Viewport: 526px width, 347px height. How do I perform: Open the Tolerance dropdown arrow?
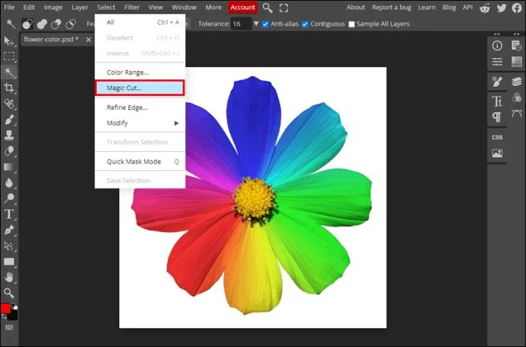tap(256, 24)
